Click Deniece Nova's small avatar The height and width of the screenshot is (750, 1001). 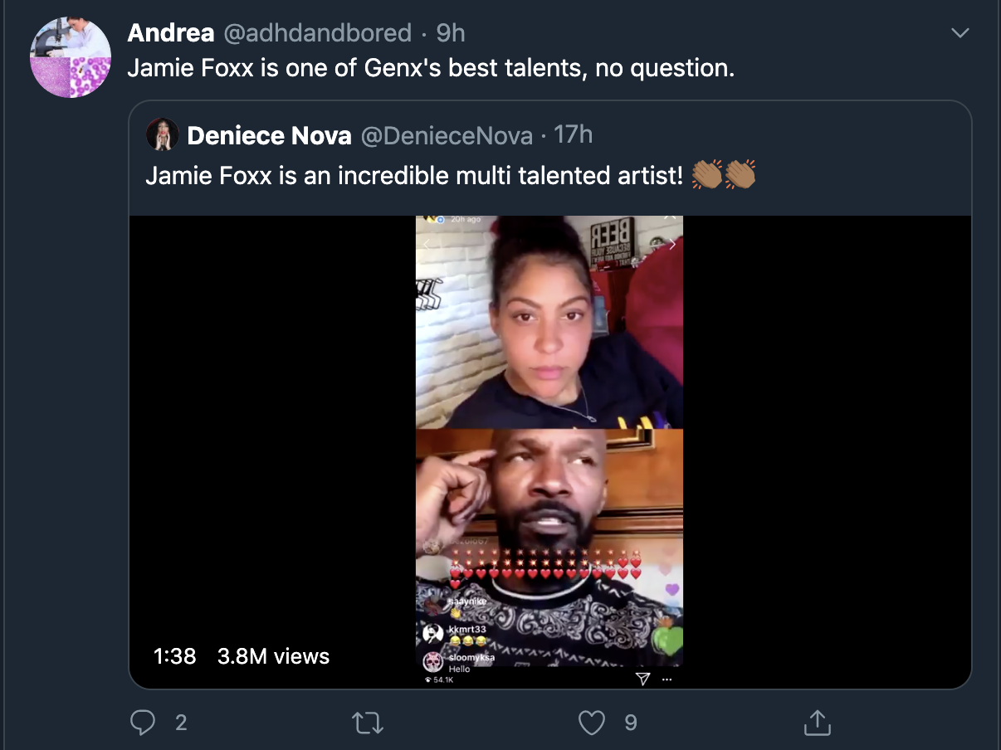point(163,134)
